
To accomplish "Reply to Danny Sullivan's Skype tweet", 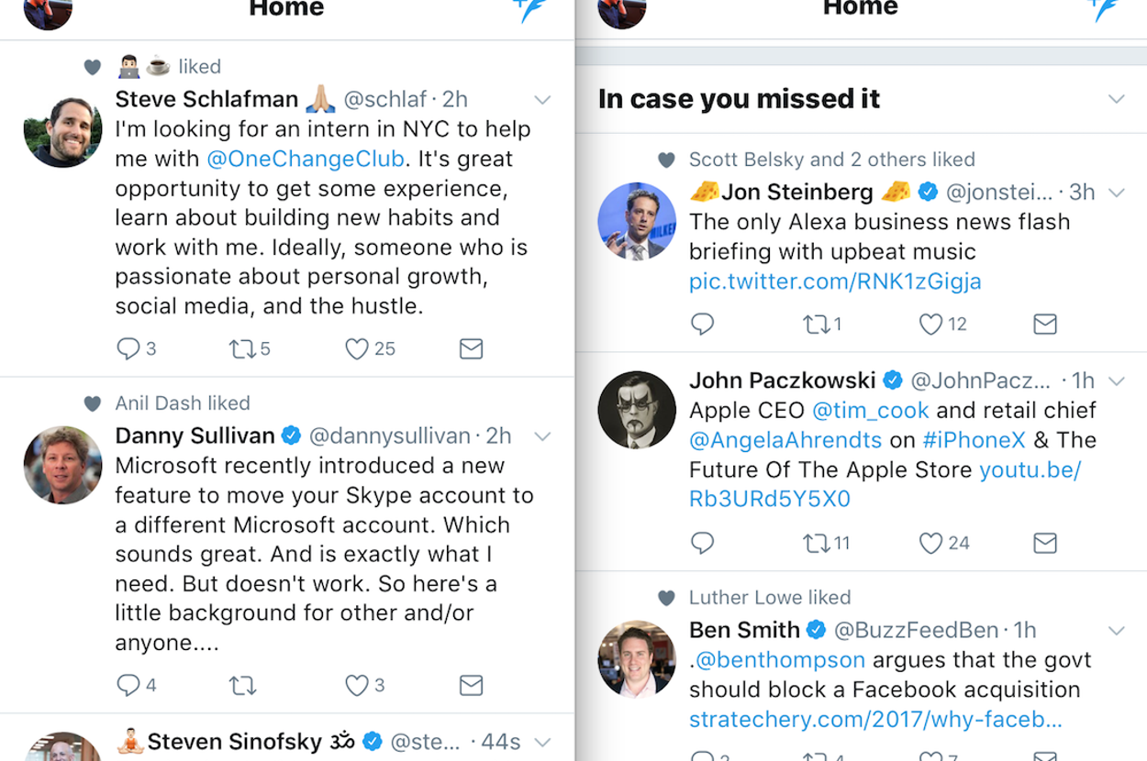I will coord(128,685).
